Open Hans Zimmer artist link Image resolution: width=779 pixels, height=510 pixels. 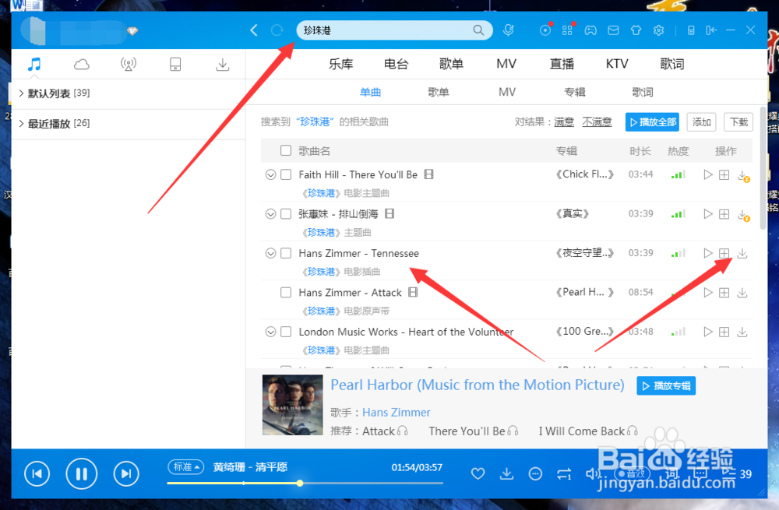tap(397, 412)
